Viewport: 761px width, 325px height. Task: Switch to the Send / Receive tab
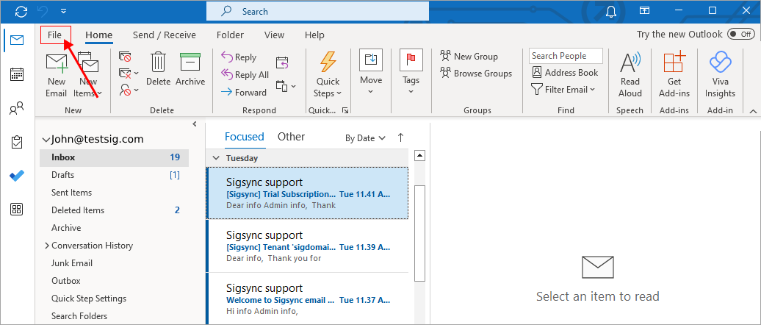point(164,35)
